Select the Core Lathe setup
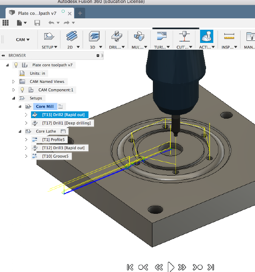 46,131
